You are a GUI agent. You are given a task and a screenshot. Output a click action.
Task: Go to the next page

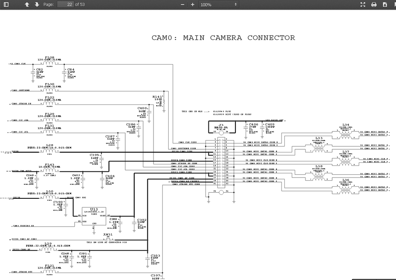pos(37,5)
